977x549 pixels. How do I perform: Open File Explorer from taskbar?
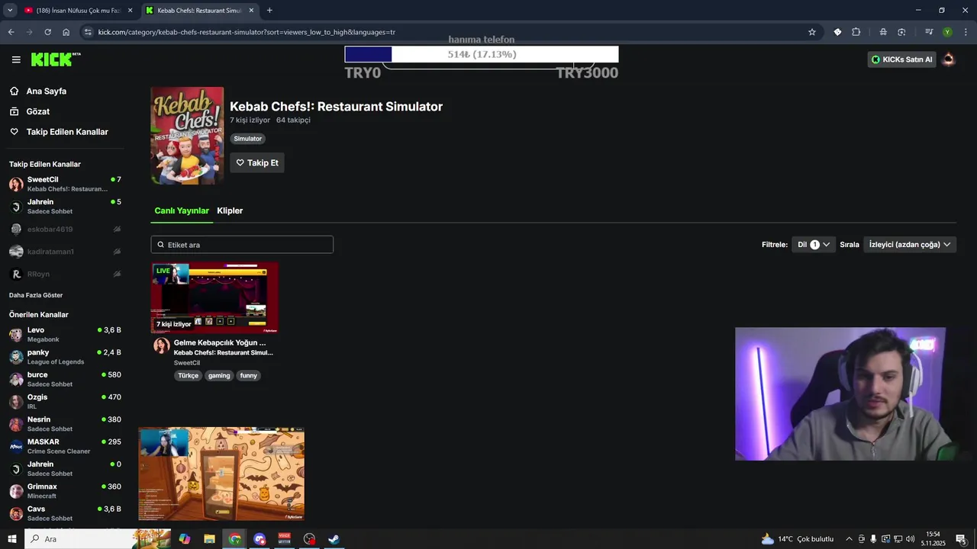pos(209,539)
